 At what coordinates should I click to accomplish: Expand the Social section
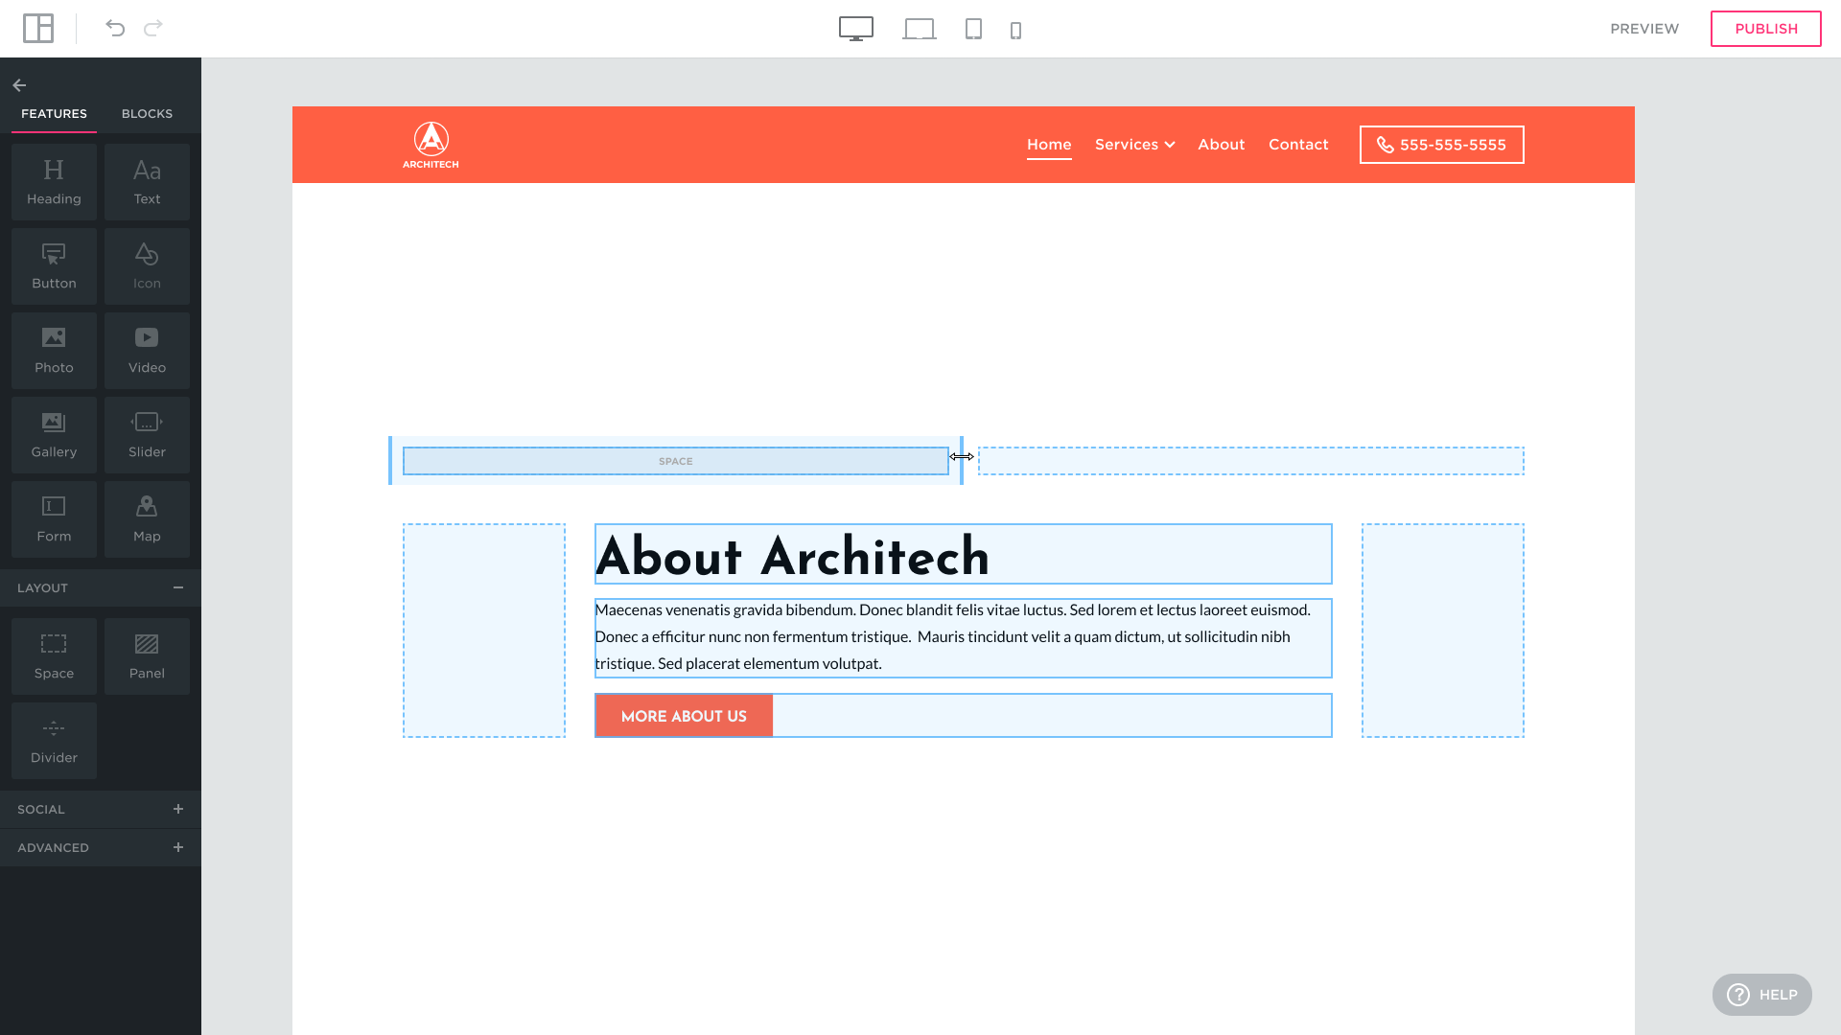pos(178,809)
